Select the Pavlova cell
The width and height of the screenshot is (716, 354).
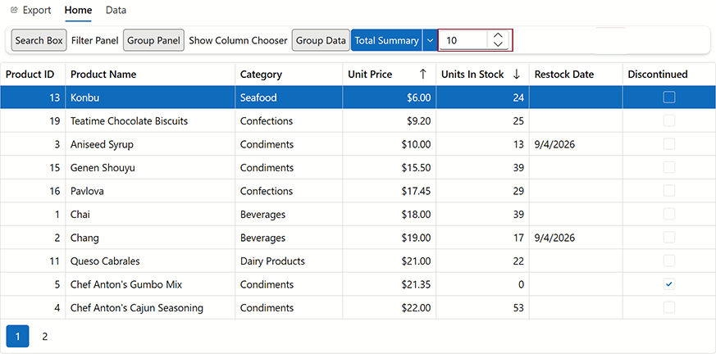(151, 191)
